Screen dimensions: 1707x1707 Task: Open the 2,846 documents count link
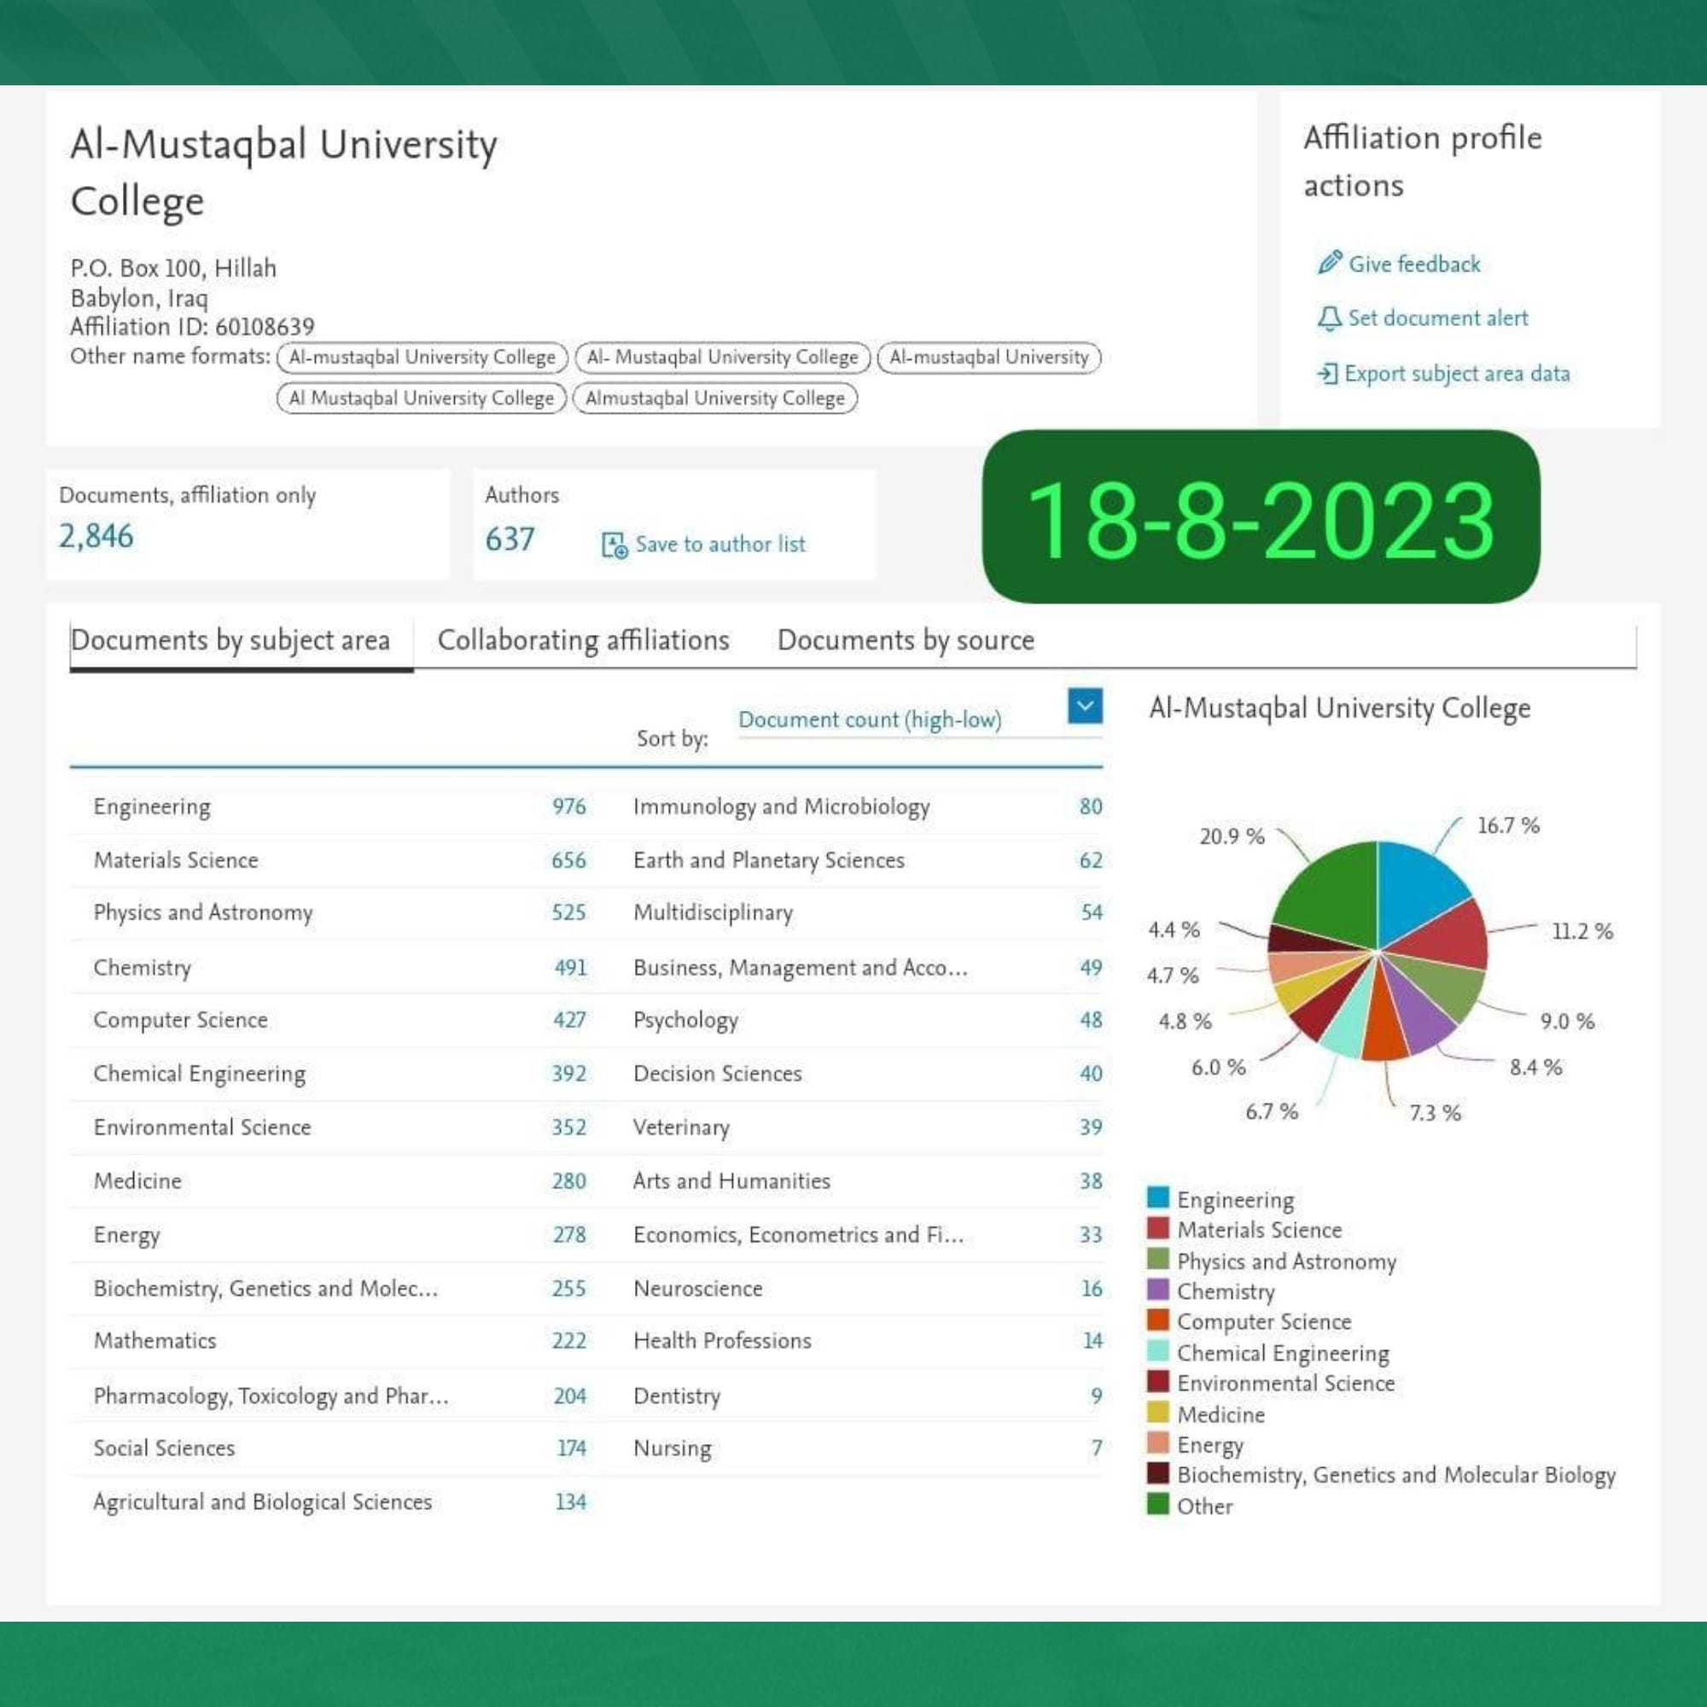pyautogui.click(x=96, y=535)
